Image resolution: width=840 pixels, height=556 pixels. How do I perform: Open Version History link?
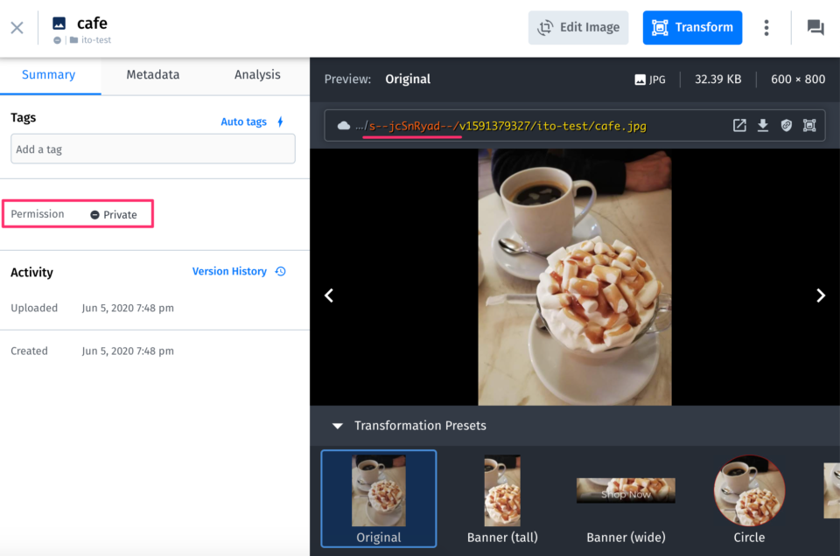(x=229, y=271)
